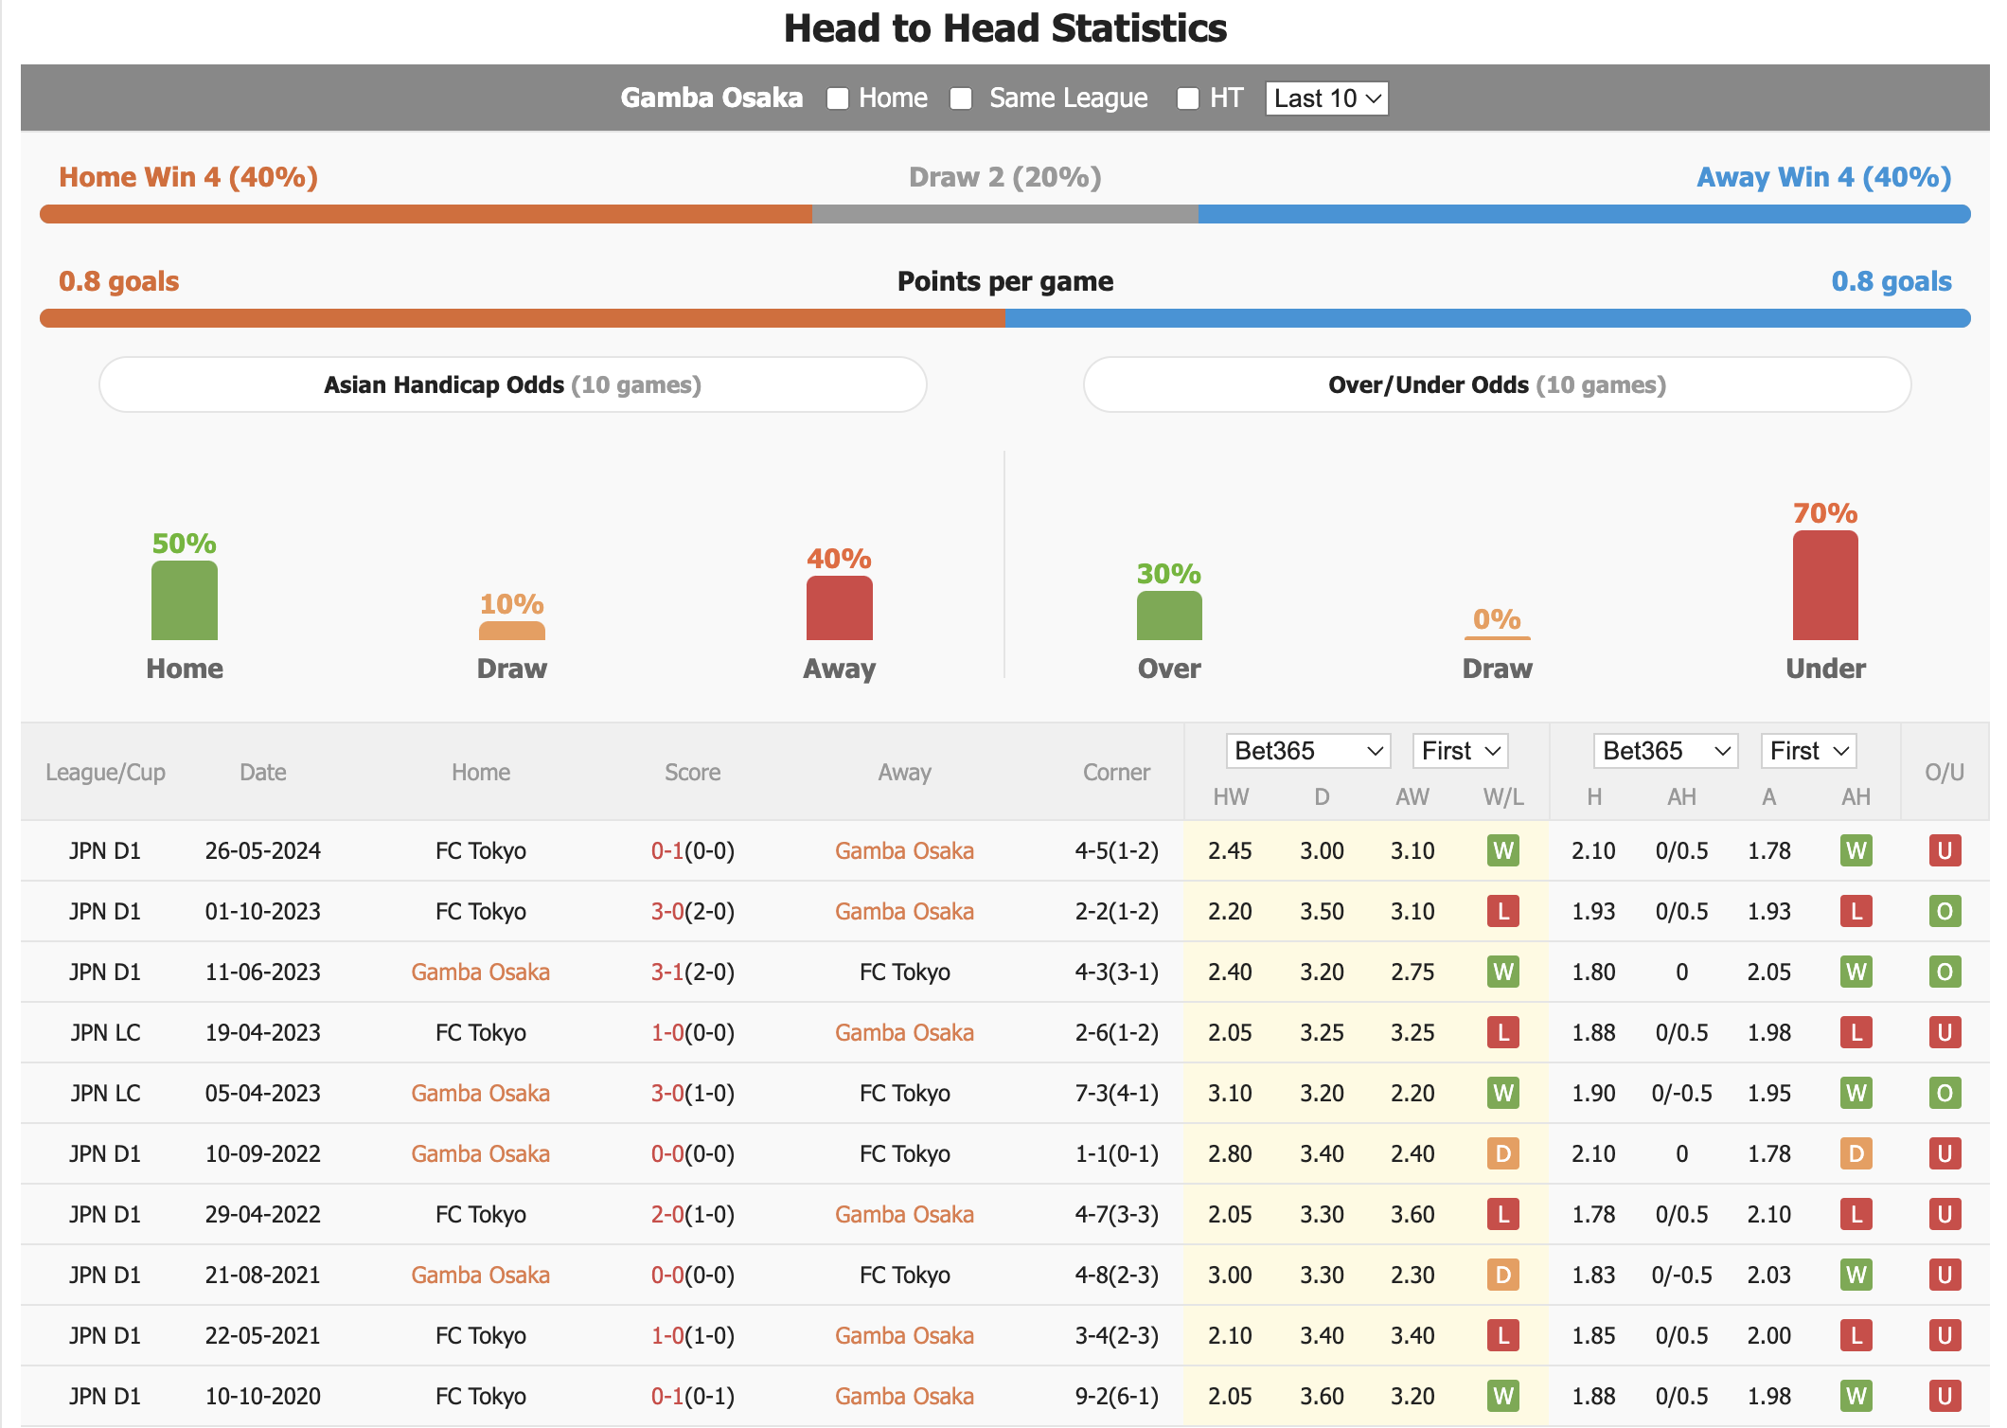Viewport: 2007px width, 1428px height.
Task: Open score 0-1 for 26-05-2024 match
Action: click(x=666, y=850)
